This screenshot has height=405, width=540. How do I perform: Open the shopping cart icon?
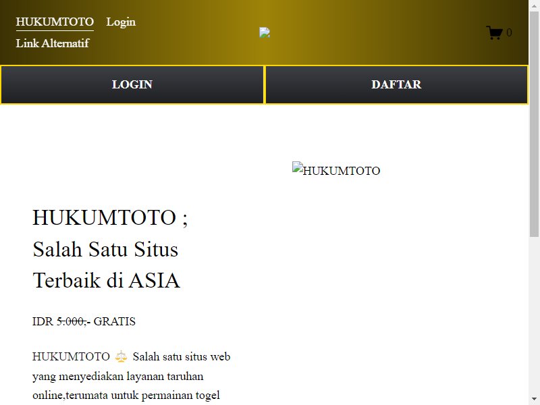pyautogui.click(x=494, y=32)
